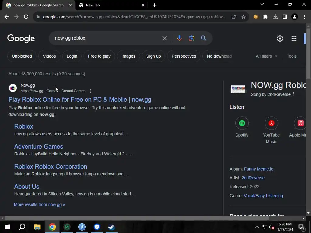Image resolution: width=311 pixels, height=233 pixels.
Task: Switch to Images results
Action: pos(128,56)
